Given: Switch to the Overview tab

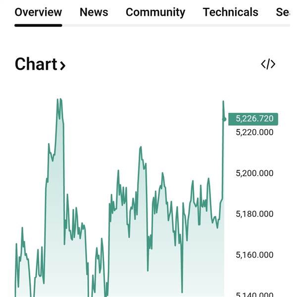Looking at the screenshot, I should 38,12.
